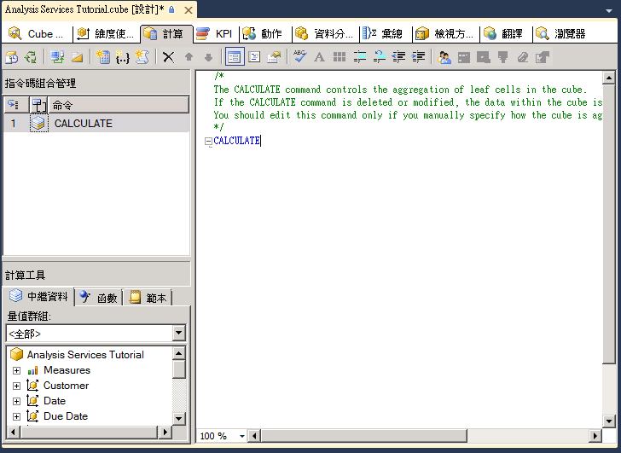621x453 pixels.
Task: Click the Decrease indent icon
Action: (x=398, y=57)
